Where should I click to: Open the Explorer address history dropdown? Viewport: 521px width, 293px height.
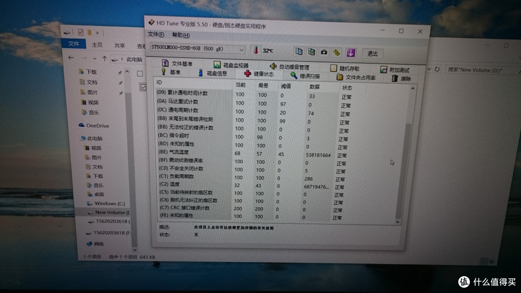pyautogui.click(x=429, y=69)
